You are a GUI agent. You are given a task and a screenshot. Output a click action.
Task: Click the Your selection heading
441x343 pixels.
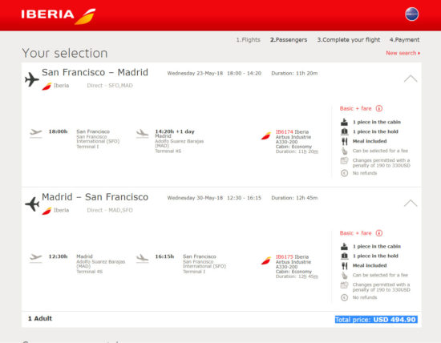pyautogui.click(x=65, y=53)
